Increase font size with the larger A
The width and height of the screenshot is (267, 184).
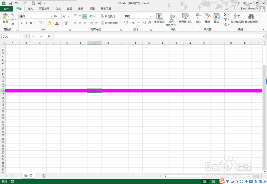64,16
